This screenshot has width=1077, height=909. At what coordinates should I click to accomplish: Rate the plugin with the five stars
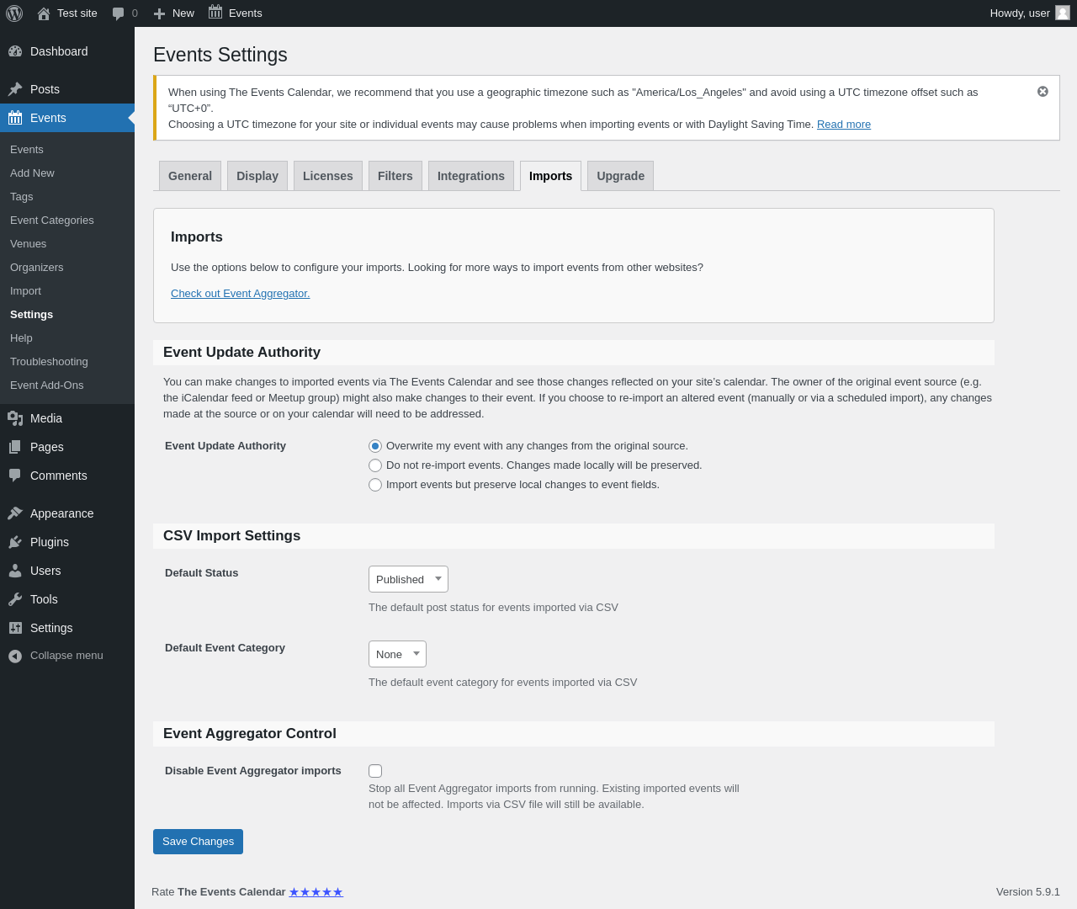coord(316,892)
